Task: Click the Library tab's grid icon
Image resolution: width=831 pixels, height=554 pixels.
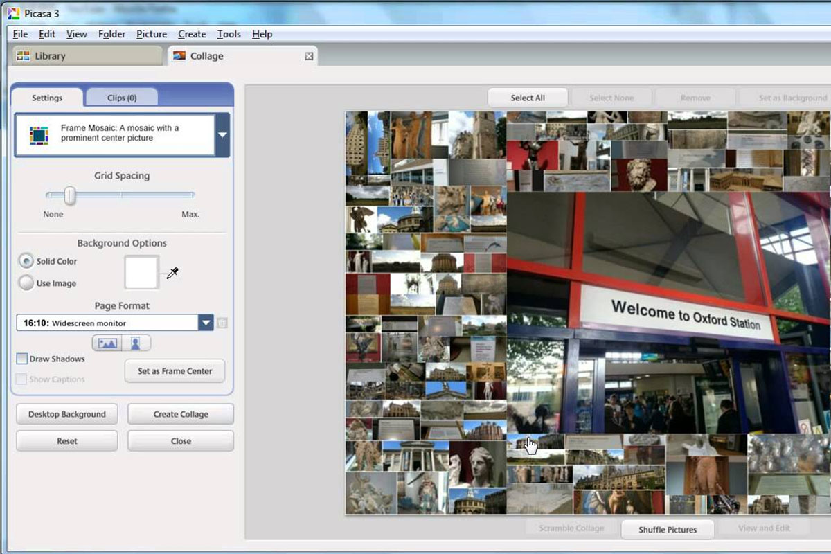Action: tap(24, 56)
